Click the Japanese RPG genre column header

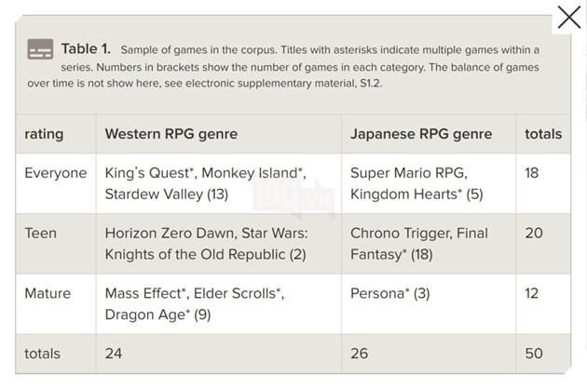421,134
